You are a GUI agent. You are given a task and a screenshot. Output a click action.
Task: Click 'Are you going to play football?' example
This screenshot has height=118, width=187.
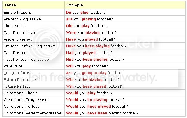(95, 73)
